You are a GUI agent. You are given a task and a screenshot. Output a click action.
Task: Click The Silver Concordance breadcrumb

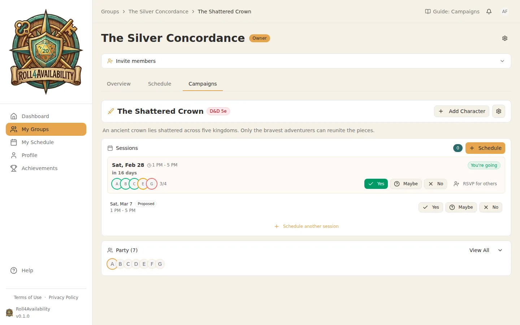[x=158, y=12]
